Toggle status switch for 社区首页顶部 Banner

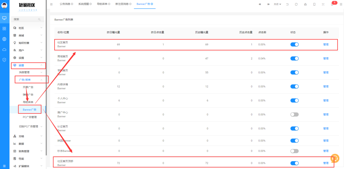(294, 163)
